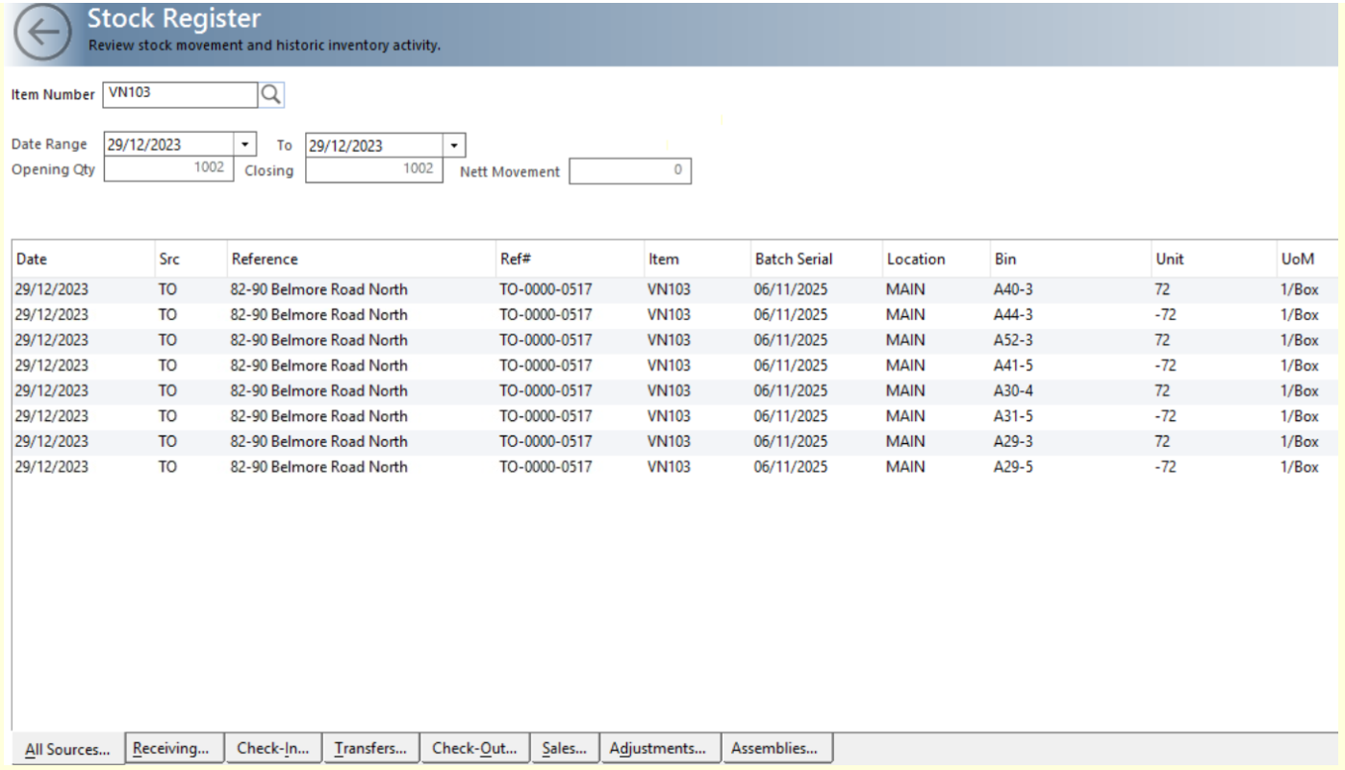Screen dimensions: 1345x770
Task: Sort by the Reference column header
Action: (361, 259)
